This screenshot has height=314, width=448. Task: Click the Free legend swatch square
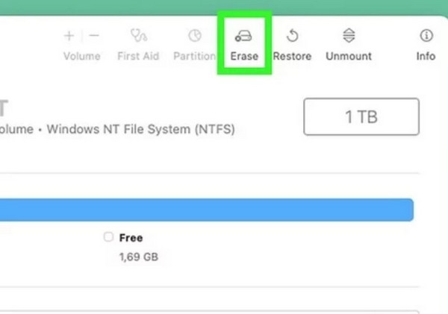[108, 237]
